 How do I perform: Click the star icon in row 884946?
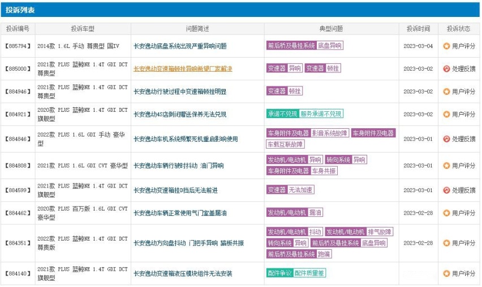[x=446, y=92]
